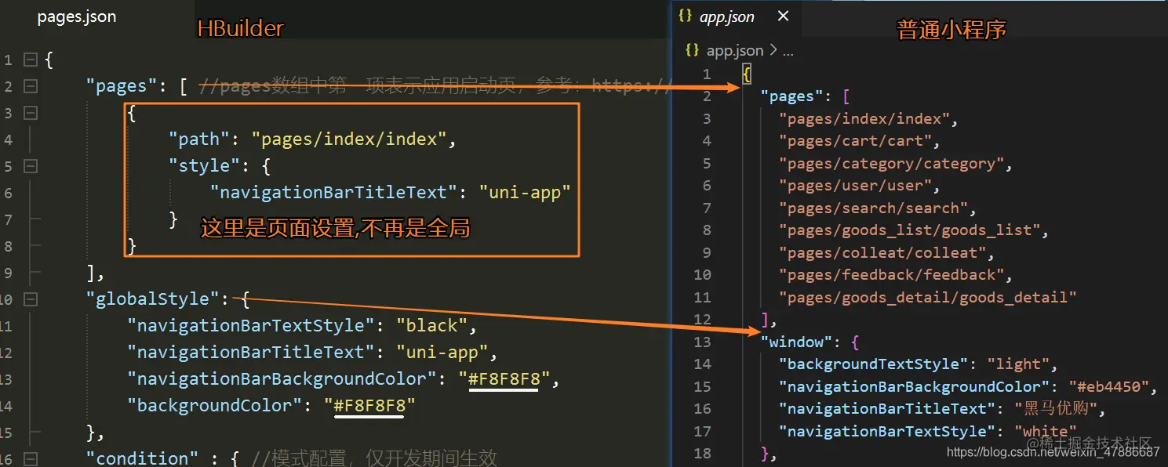Click the #F8F8F8 value of backgroundColor

369,406
